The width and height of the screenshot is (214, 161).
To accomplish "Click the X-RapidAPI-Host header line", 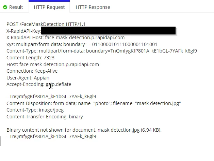I will pos(66,38).
